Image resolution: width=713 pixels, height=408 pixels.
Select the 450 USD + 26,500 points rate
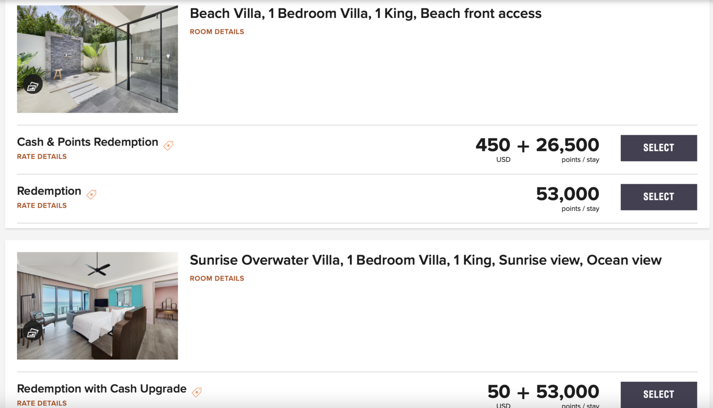point(658,148)
